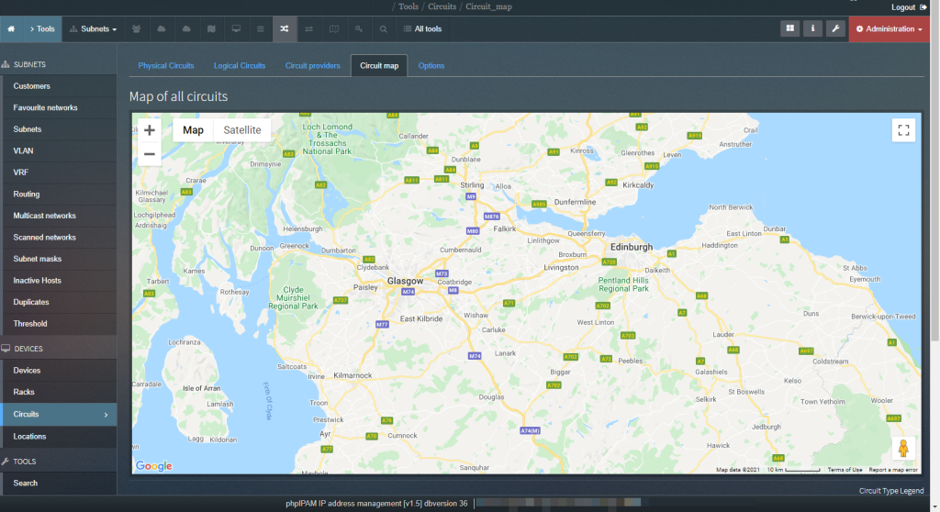Viewport: 940px width, 512px height.
Task: Click the magnifier Search icon in toolbar
Action: tap(383, 28)
